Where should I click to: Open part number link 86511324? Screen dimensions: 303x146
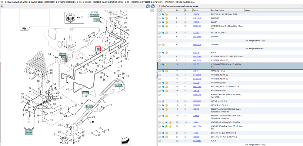(197, 126)
